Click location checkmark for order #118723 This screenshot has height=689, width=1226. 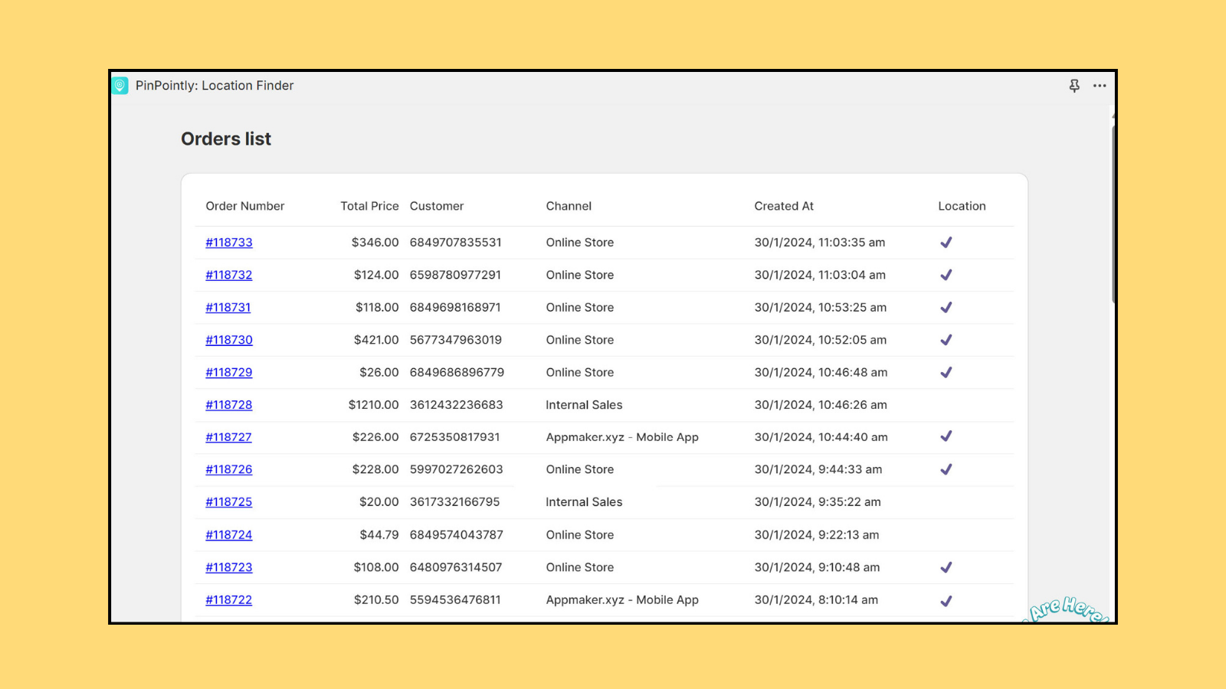(x=946, y=567)
